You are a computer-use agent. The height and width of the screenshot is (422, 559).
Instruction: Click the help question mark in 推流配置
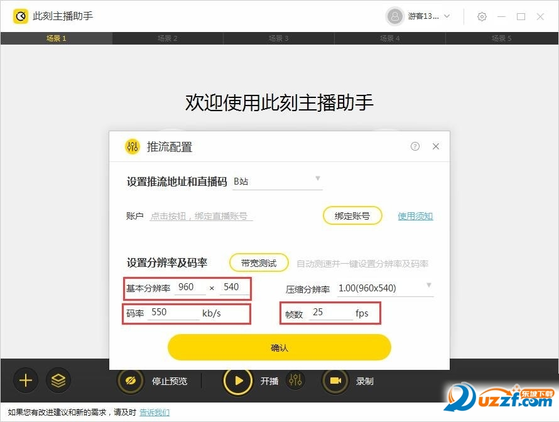coord(415,146)
